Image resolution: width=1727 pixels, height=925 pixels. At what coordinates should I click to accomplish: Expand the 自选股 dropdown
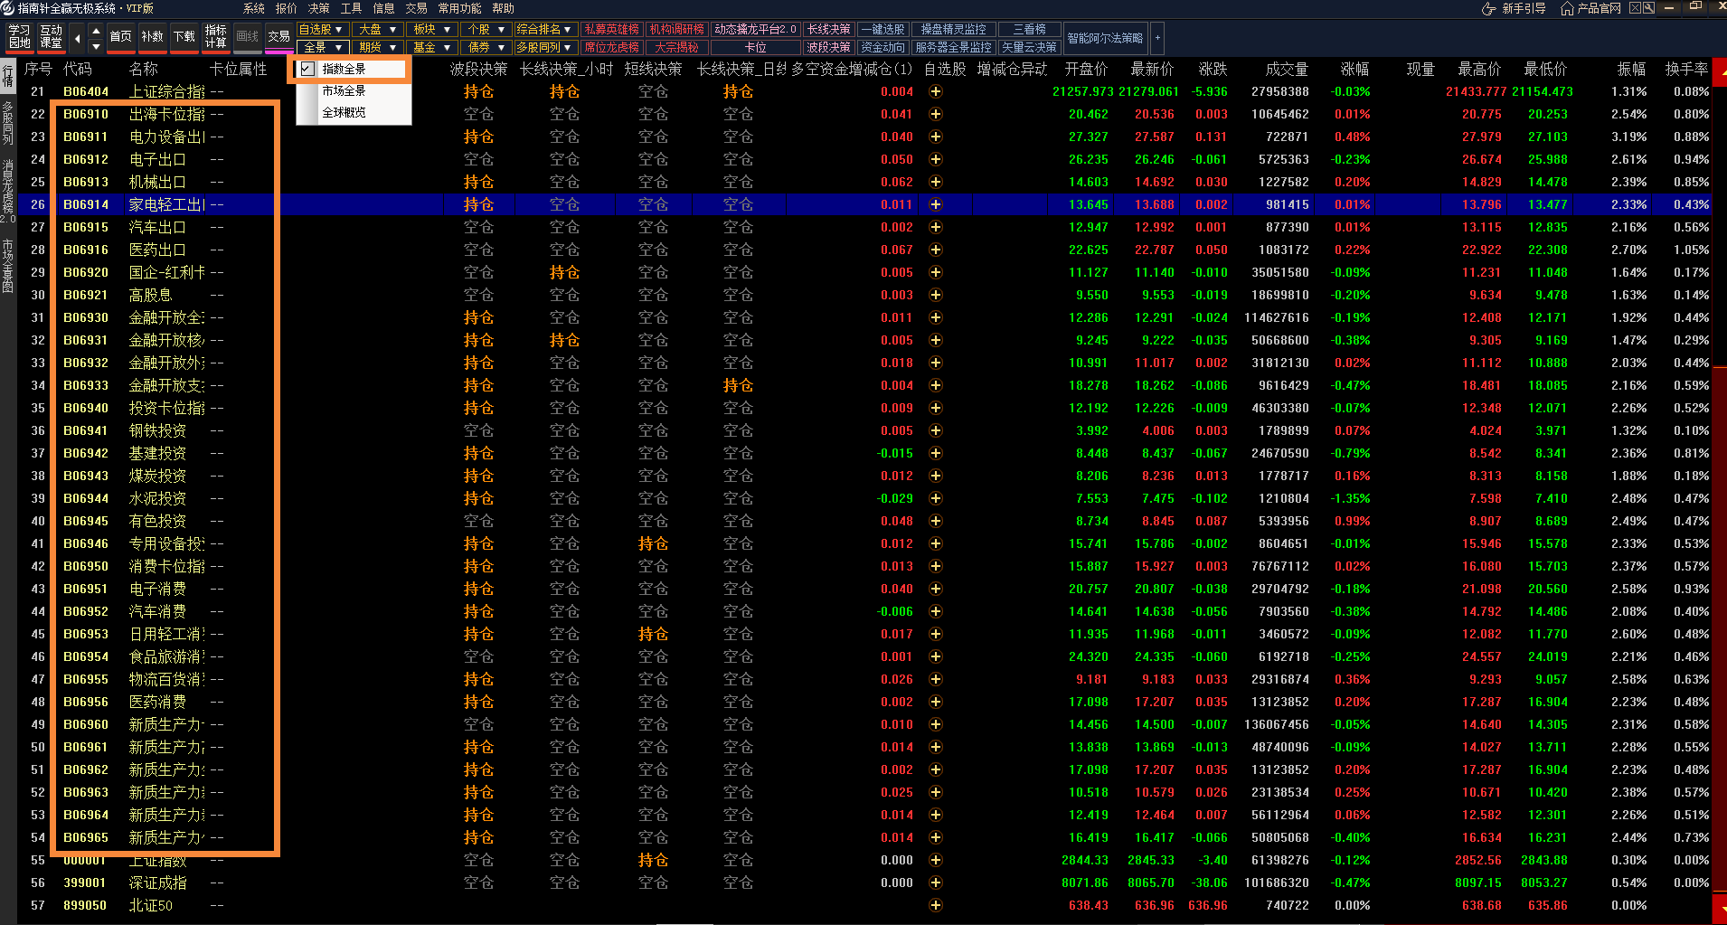[321, 30]
